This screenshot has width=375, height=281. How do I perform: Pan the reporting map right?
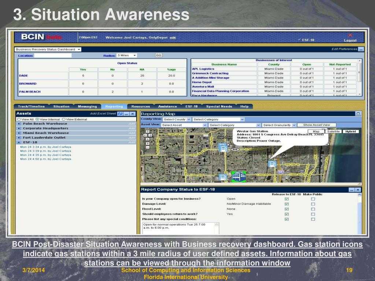(x=150, y=135)
